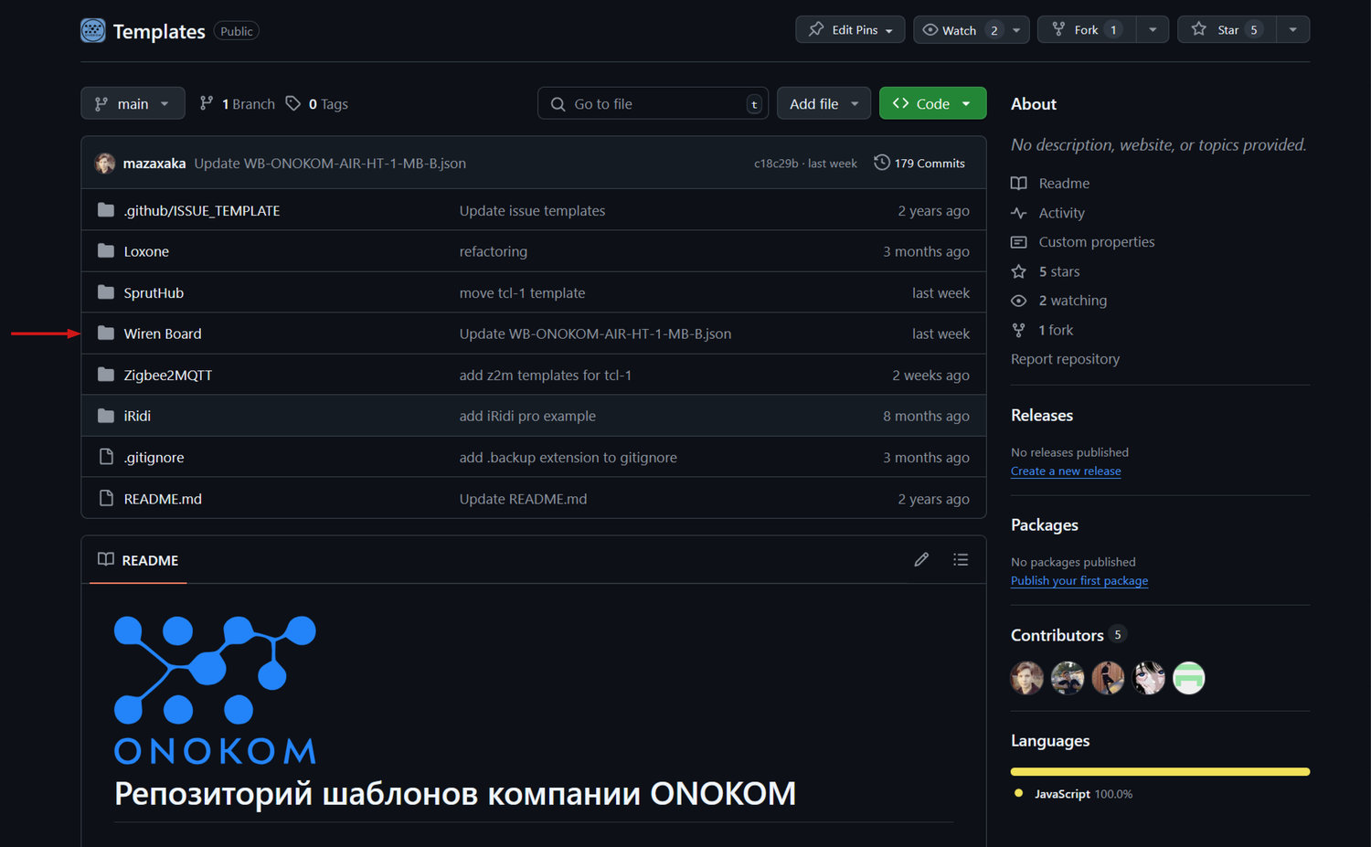
Task: Open the README outline list icon
Action: [x=961, y=560]
